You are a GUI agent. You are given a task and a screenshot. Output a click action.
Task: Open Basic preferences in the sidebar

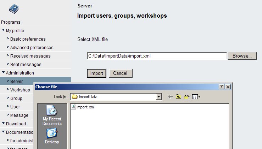coord(28,39)
